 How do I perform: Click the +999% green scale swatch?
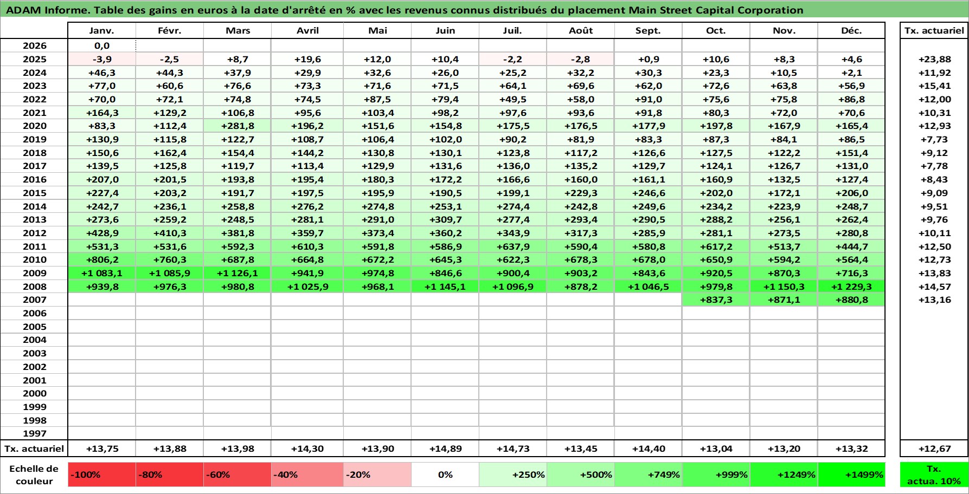coord(716,474)
